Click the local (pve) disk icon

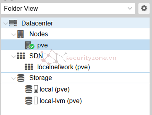[29, 89]
